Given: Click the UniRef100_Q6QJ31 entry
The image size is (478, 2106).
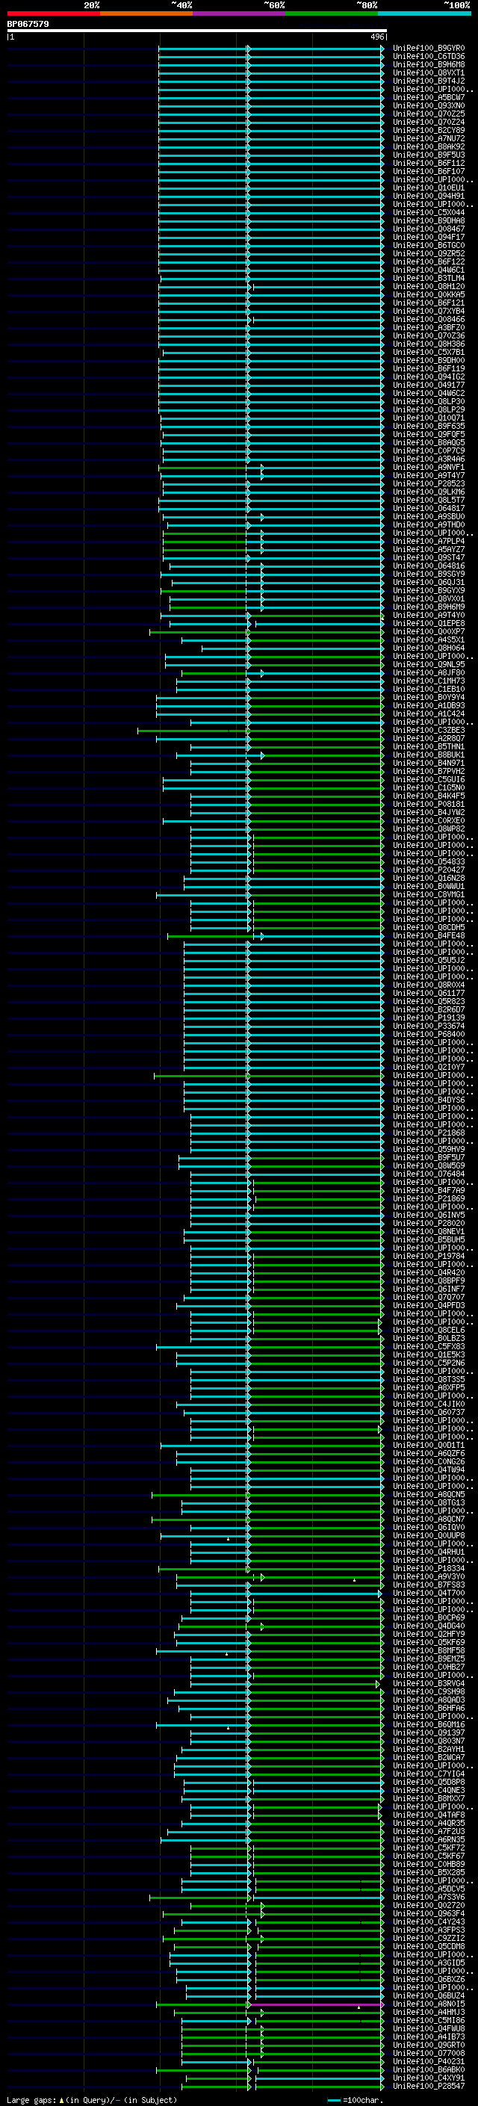Looking at the screenshot, I should click(x=429, y=582).
